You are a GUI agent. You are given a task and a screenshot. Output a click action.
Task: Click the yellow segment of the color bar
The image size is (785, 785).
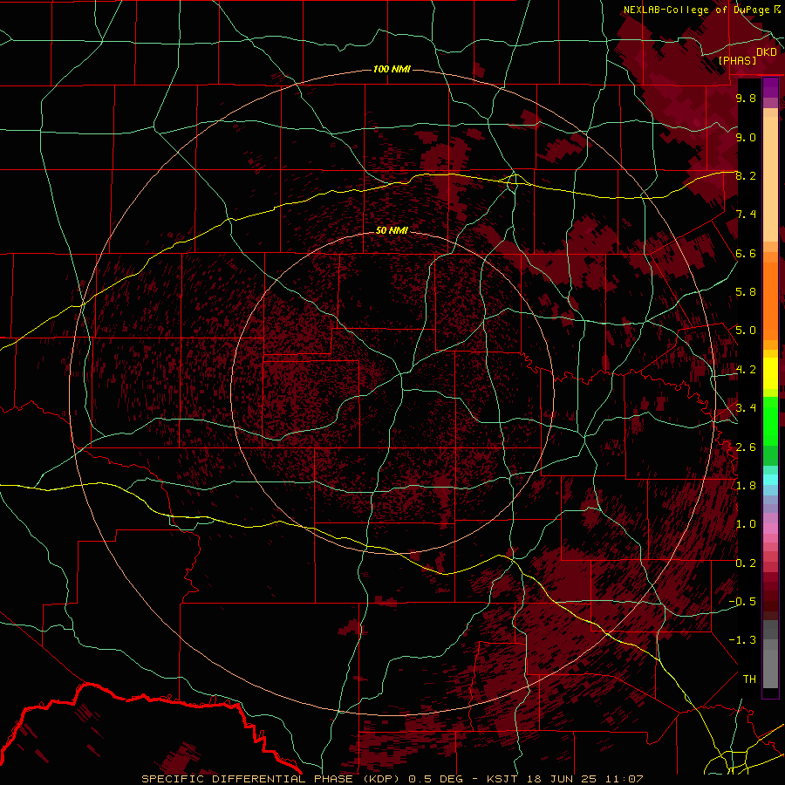tap(770, 373)
